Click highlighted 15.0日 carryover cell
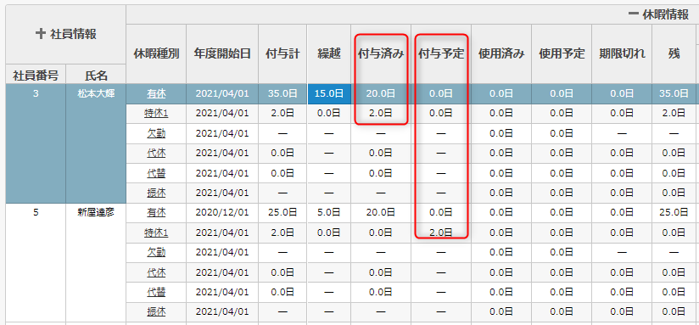 point(329,94)
